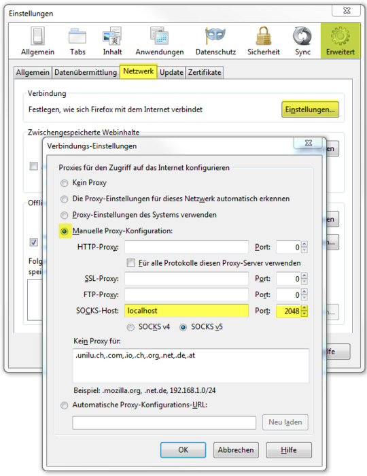Increase the SOCKS port with up arrow
The image size is (367, 476).
tap(304, 308)
